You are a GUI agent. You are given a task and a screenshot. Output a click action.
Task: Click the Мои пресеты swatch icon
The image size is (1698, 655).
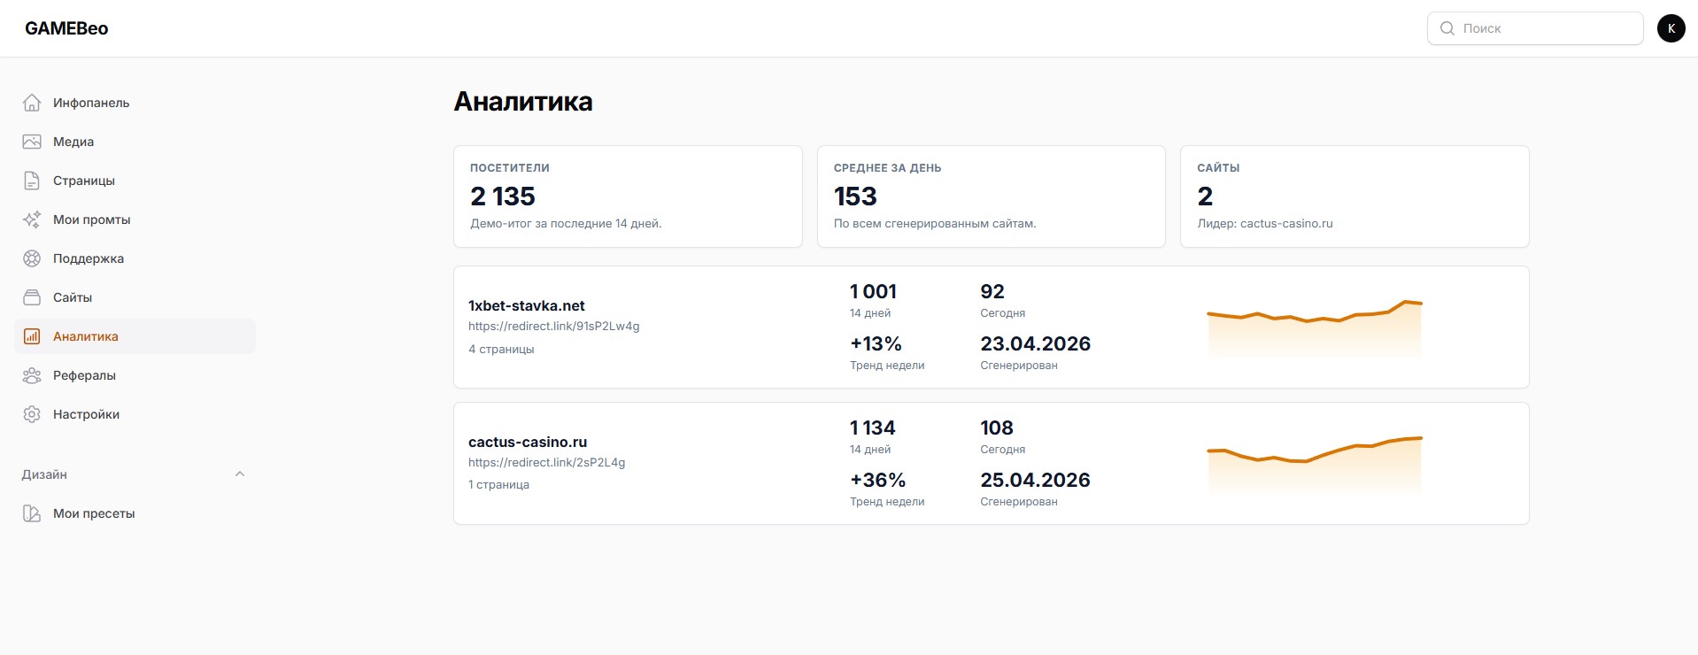tap(32, 513)
